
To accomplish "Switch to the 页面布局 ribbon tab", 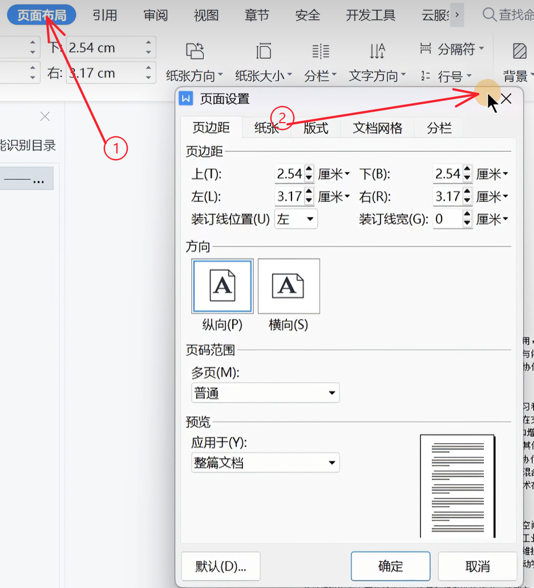I will point(42,15).
